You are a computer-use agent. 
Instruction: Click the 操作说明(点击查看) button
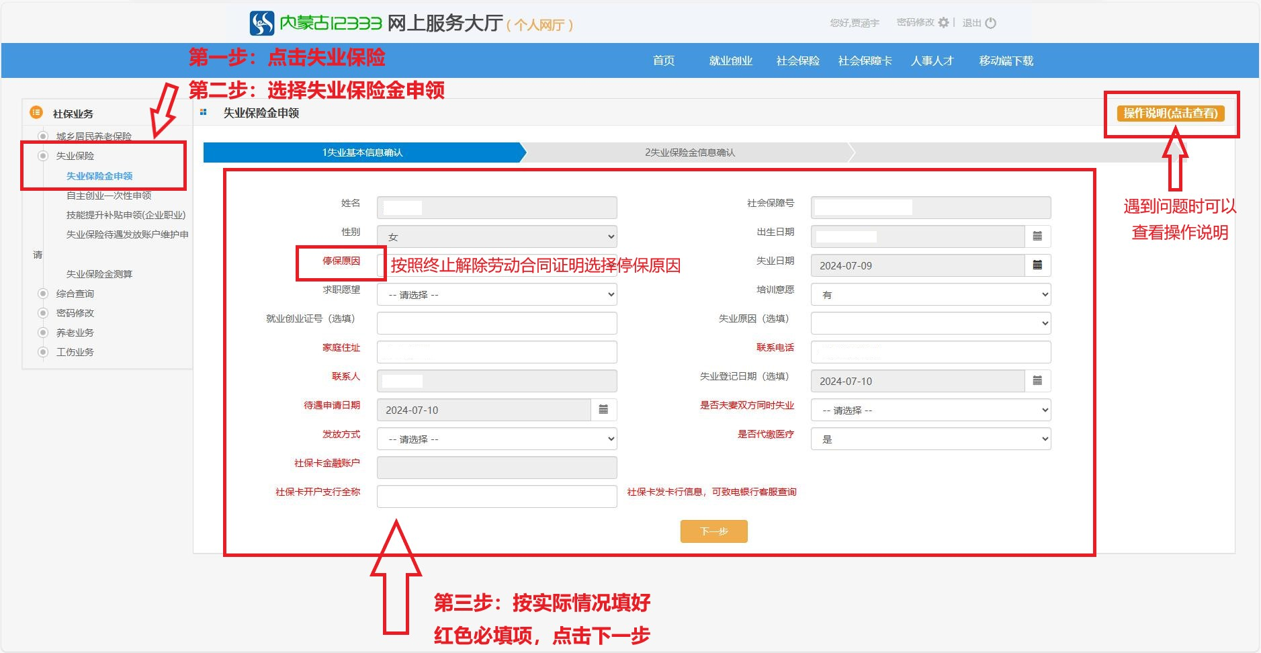(x=1170, y=114)
